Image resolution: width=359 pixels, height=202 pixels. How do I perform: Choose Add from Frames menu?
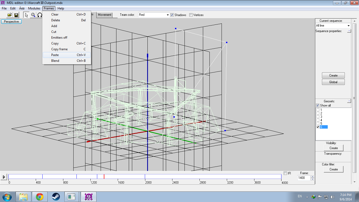point(67,26)
